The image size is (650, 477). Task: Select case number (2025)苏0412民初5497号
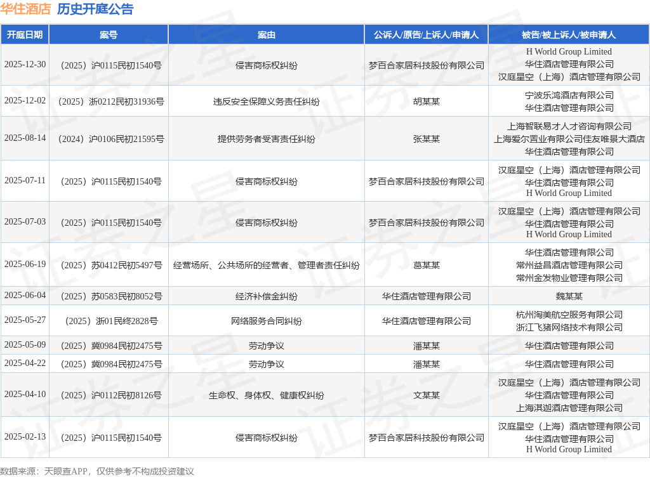pyautogui.click(x=111, y=265)
